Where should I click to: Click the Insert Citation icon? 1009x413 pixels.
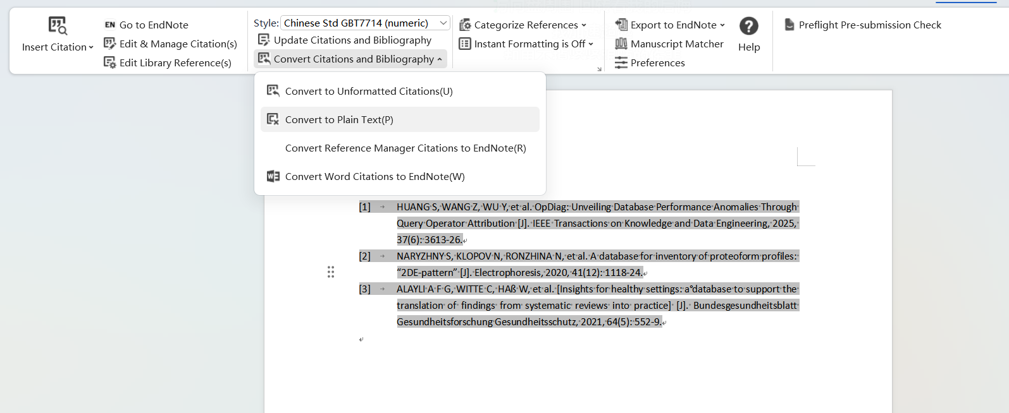pos(58,26)
